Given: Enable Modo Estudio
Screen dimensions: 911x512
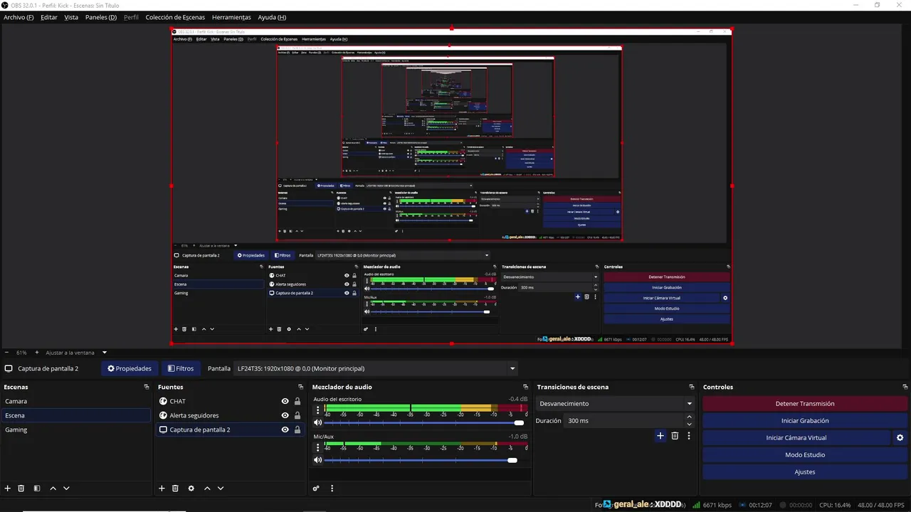Looking at the screenshot, I should tap(805, 455).
